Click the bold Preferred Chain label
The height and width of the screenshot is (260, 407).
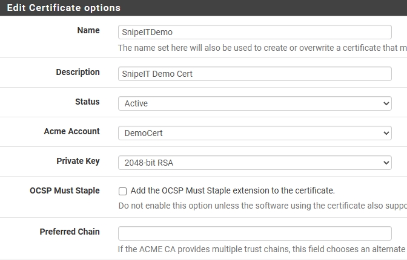[x=70, y=232]
